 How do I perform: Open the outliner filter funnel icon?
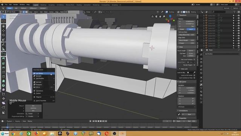click(234, 12)
